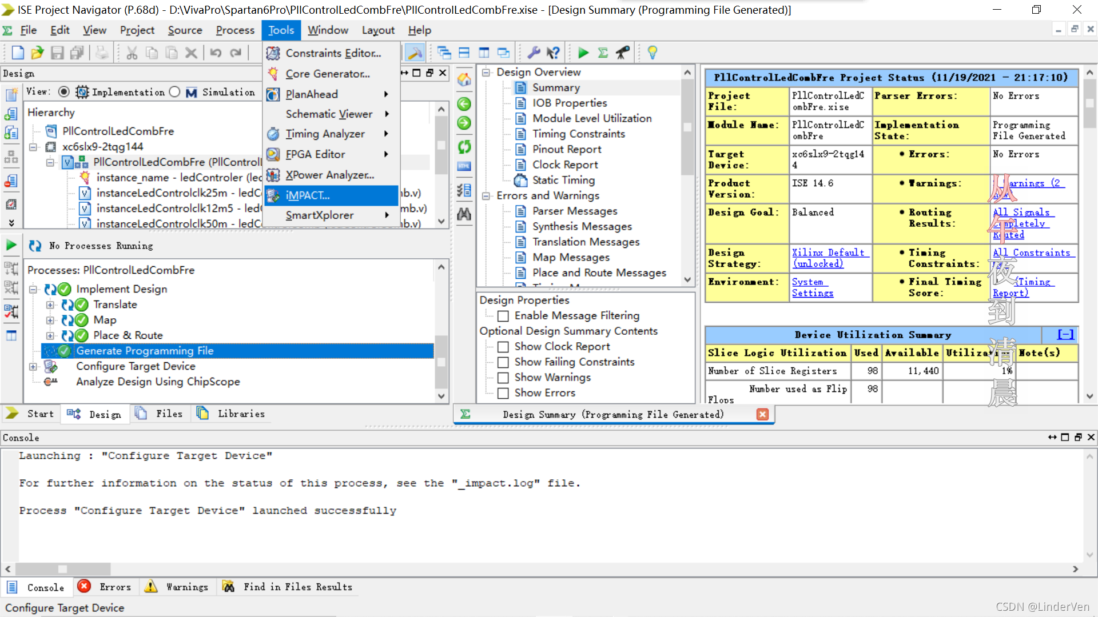Viewport: 1098px width, 617px height.
Task: Click the lightbulb tips icon in toolbar
Action: (652, 53)
